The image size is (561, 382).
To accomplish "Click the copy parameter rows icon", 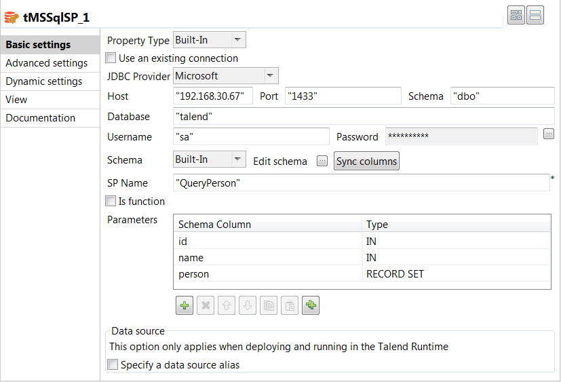I will (269, 305).
